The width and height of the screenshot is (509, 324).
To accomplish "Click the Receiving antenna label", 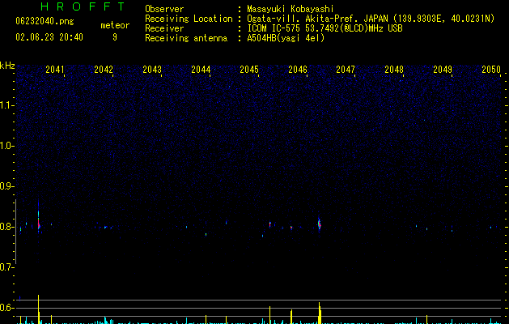I will pyautogui.click(x=186, y=38).
